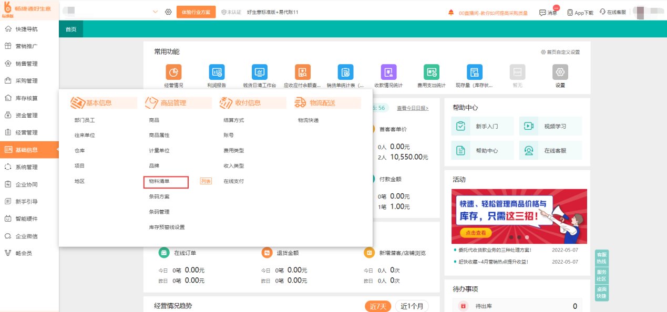
Task: Select the 近7天 trend toggle
Action: (x=378, y=306)
